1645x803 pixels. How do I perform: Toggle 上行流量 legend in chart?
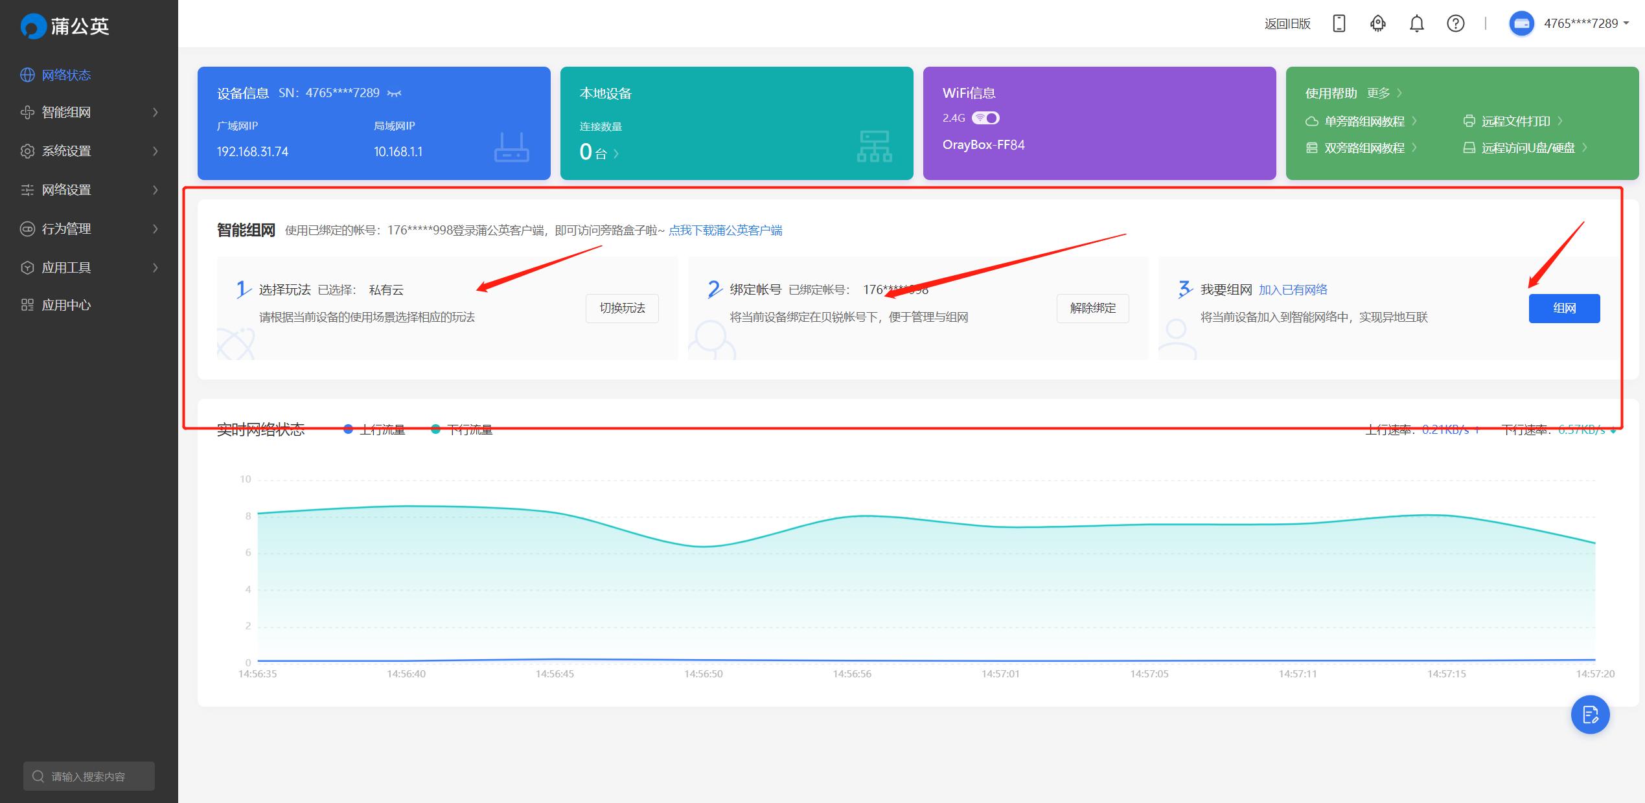pos(374,429)
